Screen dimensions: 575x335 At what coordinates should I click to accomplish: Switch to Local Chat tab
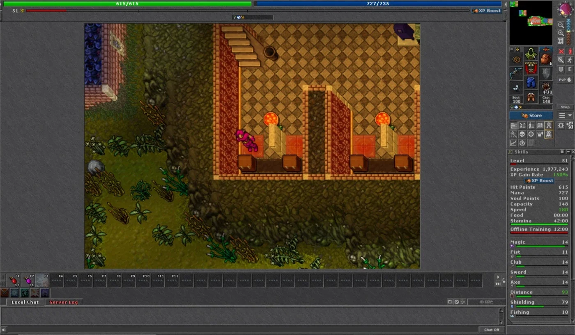(25, 302)
